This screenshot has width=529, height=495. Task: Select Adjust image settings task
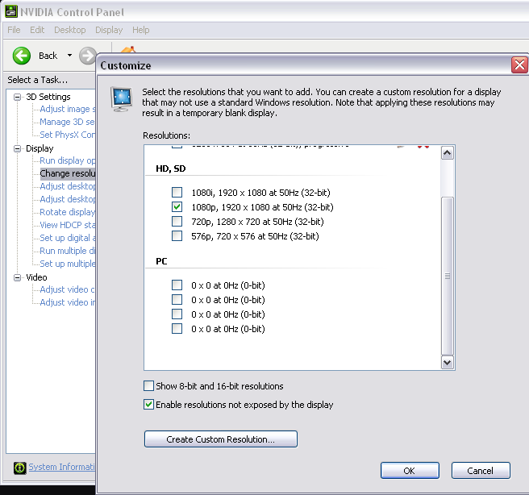click(x=68, y=110)
